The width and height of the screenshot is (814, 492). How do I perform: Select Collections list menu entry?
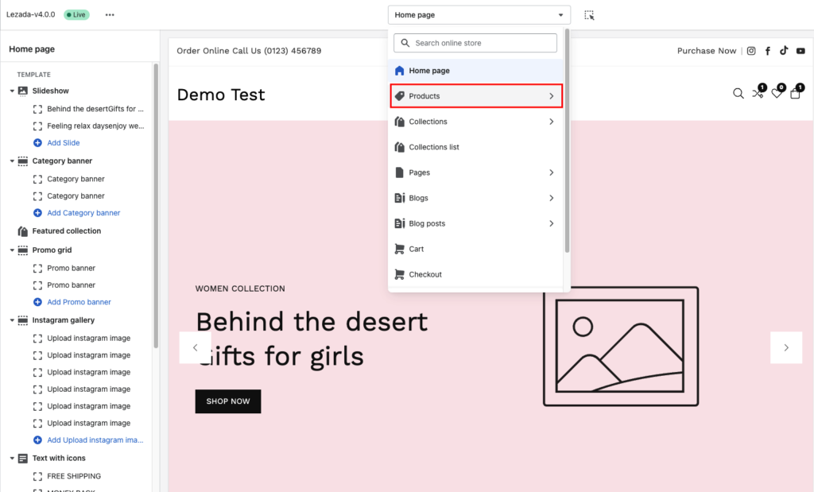[x=476, y=147]
